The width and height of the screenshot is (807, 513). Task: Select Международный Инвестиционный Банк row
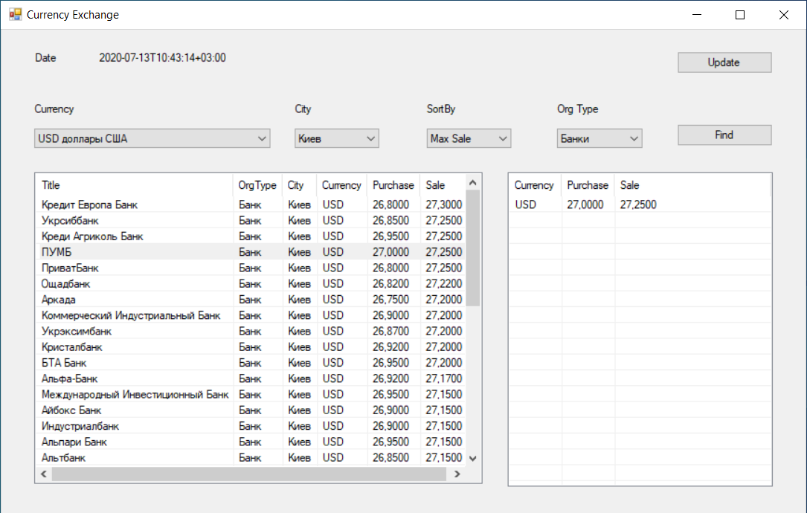click(x=251, y=395)
